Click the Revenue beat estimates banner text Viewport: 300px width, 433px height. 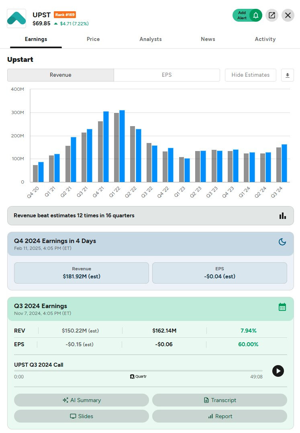74,215
